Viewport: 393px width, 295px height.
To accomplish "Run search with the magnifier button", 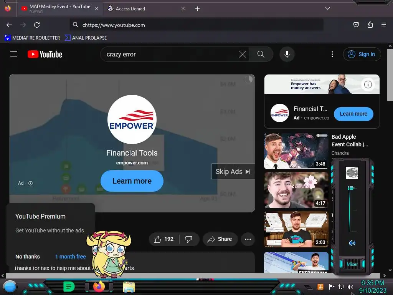I will pyautogui.click(x=261, y=54).
